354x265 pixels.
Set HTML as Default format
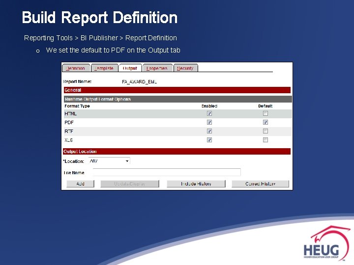[265, 113]
